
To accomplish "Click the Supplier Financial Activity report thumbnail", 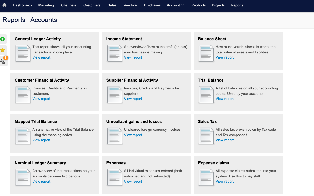I will tap(114, 95).
